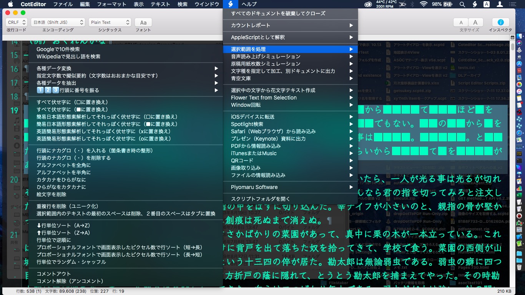Expand the 各種データを抽出 submenu
The image size is (525, 295).
(x=126, y=83)
